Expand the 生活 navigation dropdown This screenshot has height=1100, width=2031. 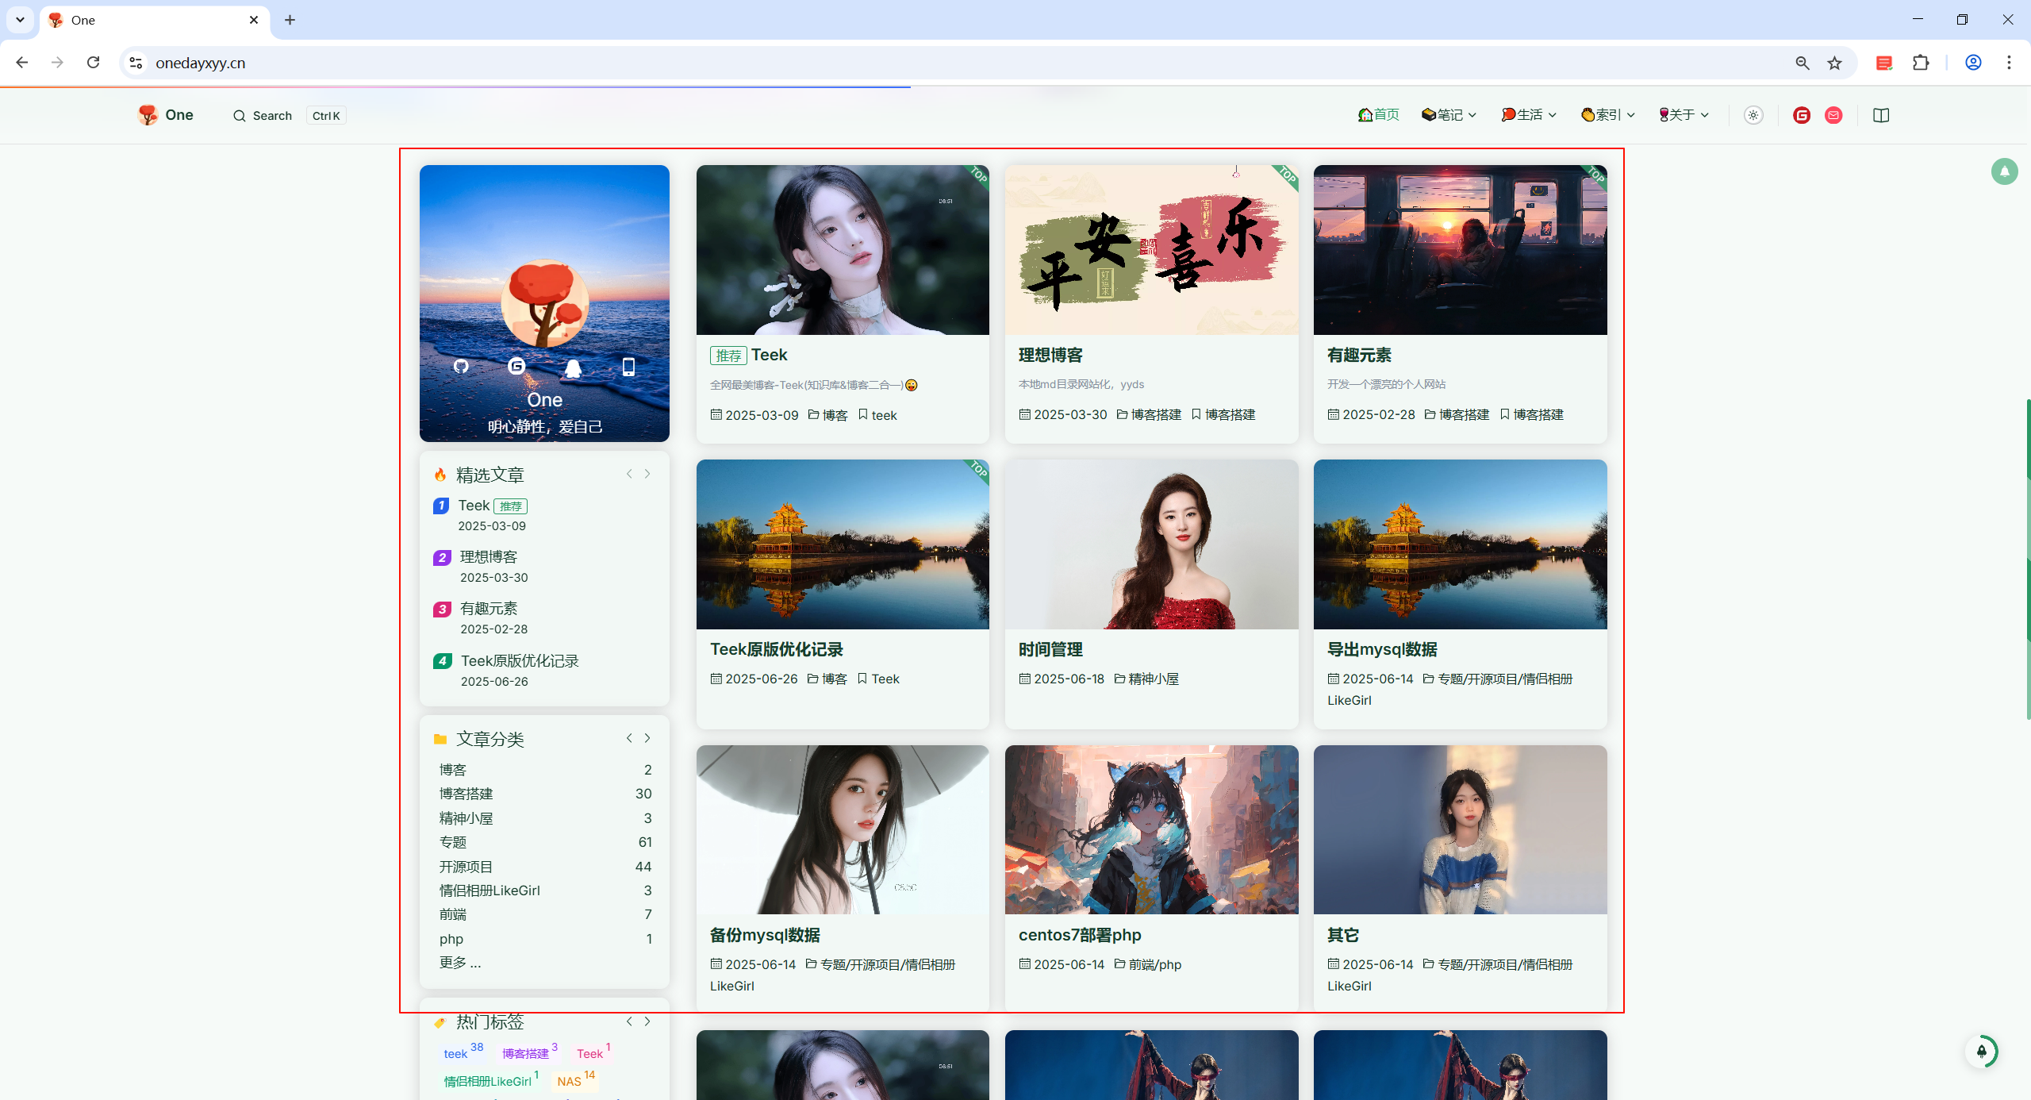pos(1529,115)
